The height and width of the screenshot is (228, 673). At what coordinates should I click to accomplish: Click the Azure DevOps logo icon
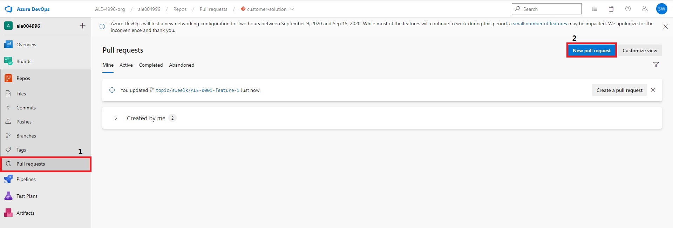point(8,9)
